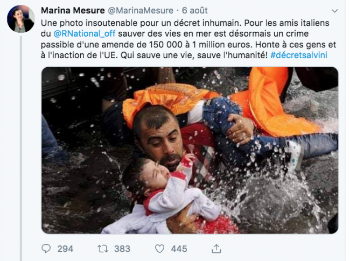Open the share tweet icon
Image resolution: width=350 pixels, height=261 pixels.
click(x=216, y=249)
